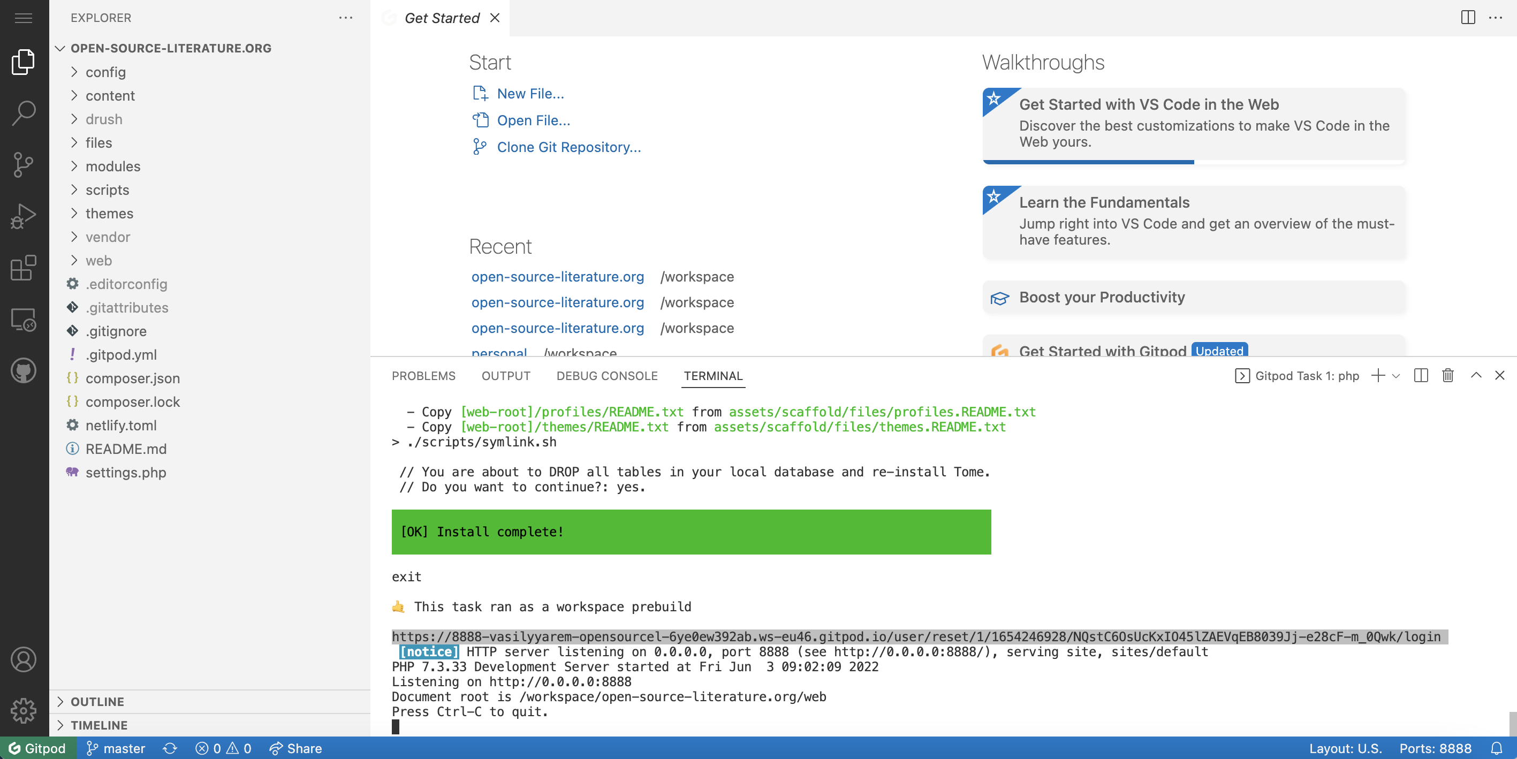Kill terminal with the trash icon
This screenshot has width=1517, height=759.
1447,376
